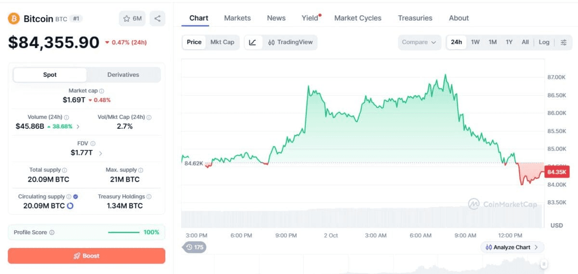Click the Bitcoin logo icon
578x274 pixels.
[13, 19]
